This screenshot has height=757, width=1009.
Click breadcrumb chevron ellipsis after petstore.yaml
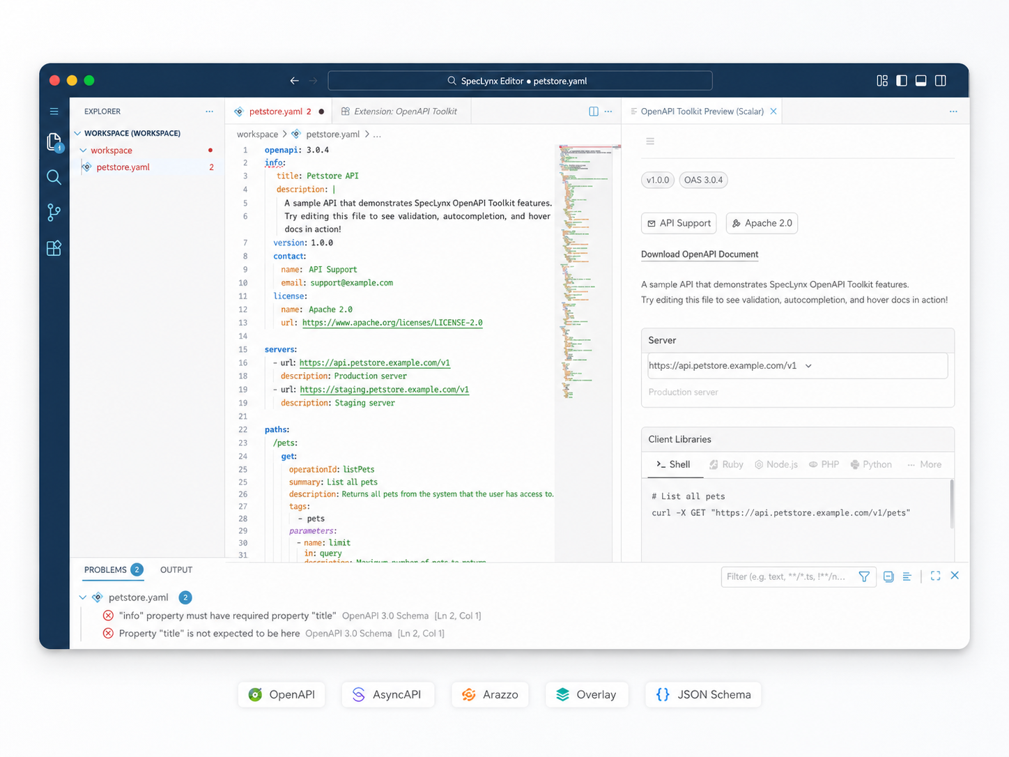377,135
